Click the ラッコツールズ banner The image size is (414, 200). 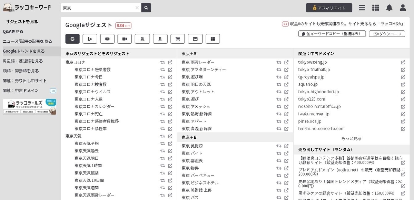coord(30,107)
